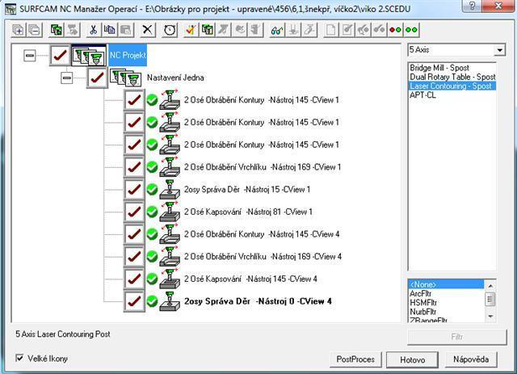This screenshot has width=517, height=374.
Task: Click the filter list scrollbar thumb
Action: point(490,300)
